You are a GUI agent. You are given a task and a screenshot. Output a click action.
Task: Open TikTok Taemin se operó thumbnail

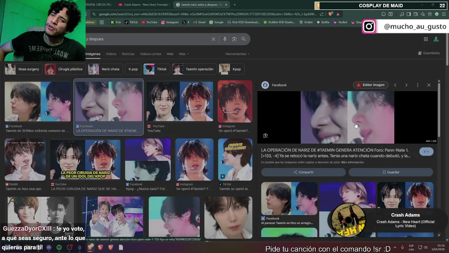click(235, 160)
